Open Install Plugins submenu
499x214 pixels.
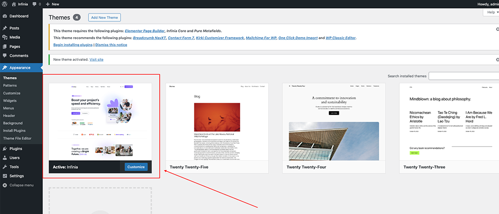tap(14, 131)
